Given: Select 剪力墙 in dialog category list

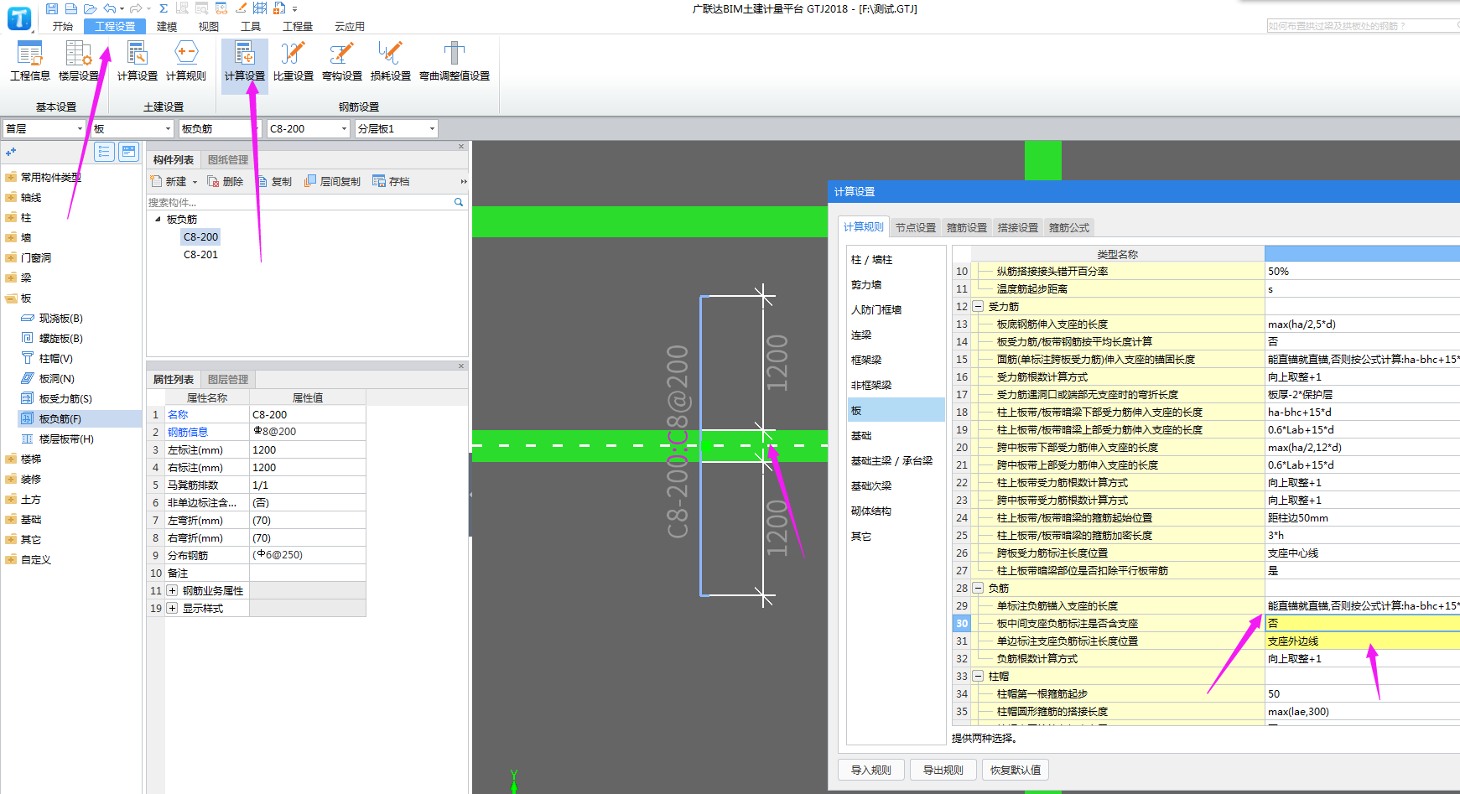Looking at the screenshot, I should coord(866,285).
